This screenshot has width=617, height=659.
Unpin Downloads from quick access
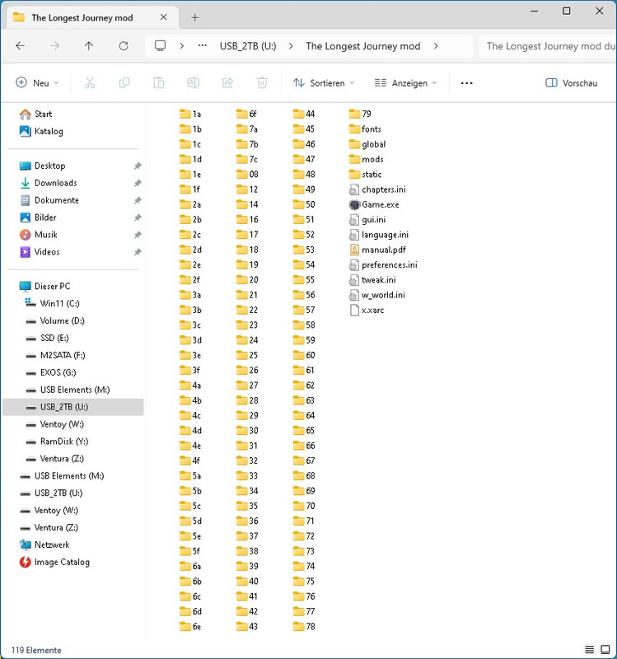click(138, 183)
